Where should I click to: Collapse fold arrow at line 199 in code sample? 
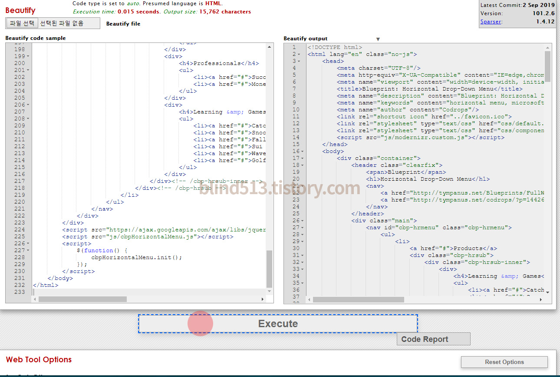click(x=28, y=56)
